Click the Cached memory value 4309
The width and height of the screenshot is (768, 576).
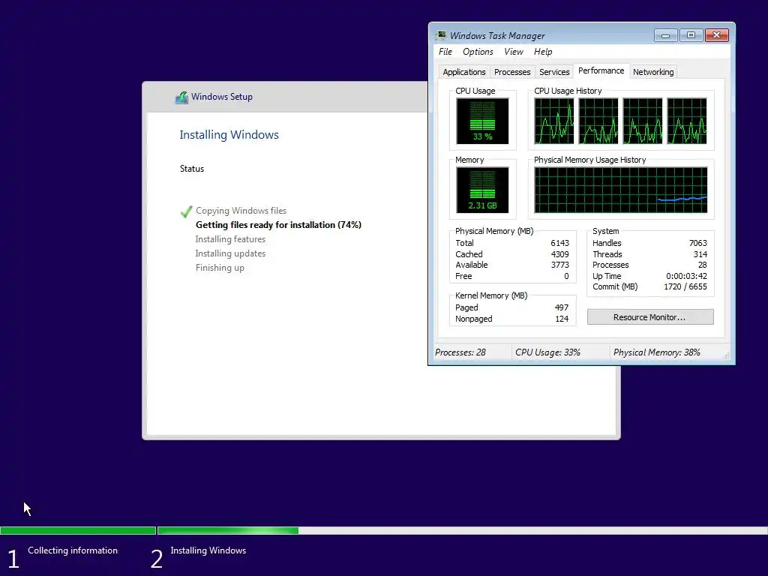[559, 254]
